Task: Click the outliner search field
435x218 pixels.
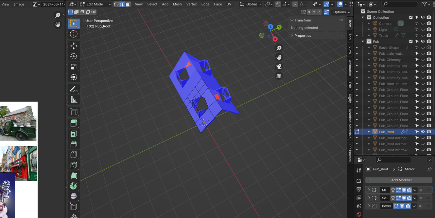Action: pyautogui.click(x=399, y=4)
